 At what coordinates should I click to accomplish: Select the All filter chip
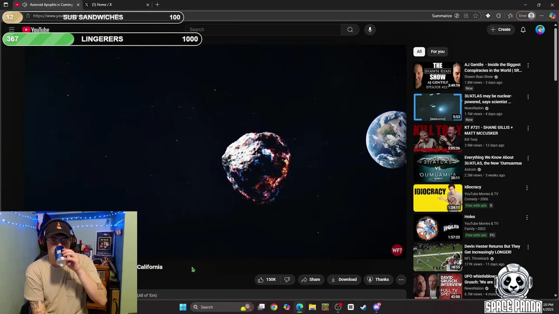pos(419,51)
